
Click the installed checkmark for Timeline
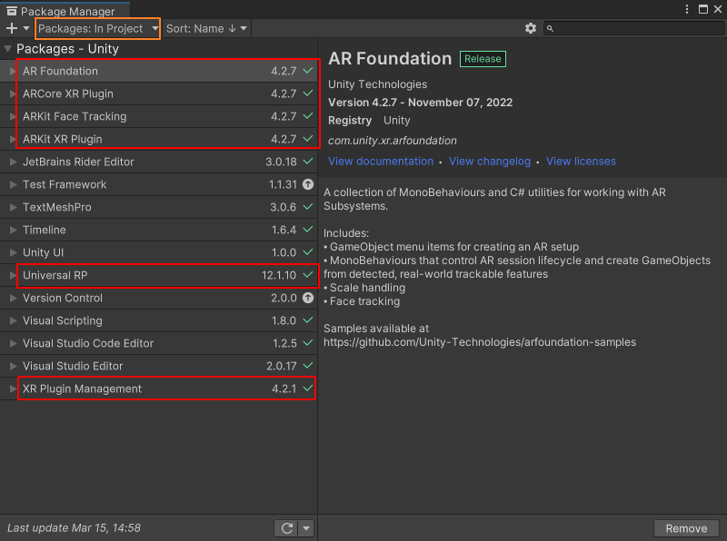[x=308, y=230]
